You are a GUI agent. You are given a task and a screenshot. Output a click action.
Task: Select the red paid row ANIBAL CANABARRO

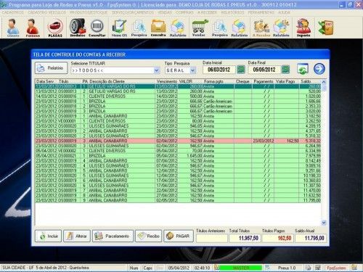click(178, 141)
